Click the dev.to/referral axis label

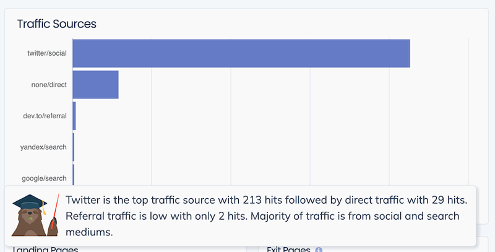click(45, 116)
